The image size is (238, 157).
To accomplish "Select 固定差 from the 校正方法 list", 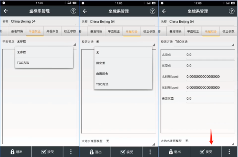I will (123, 63).
